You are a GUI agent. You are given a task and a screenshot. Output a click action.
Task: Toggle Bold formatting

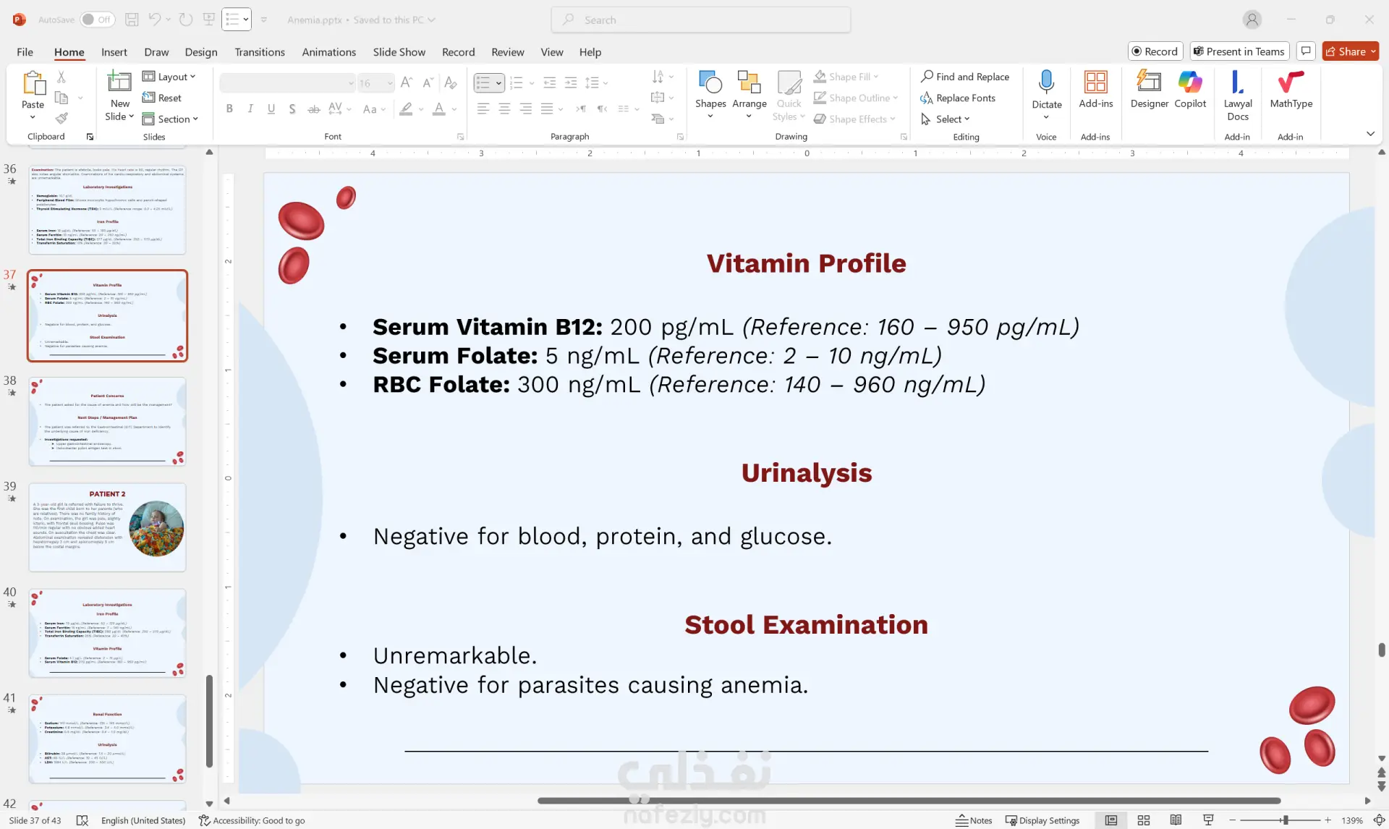tap(229, 109)
